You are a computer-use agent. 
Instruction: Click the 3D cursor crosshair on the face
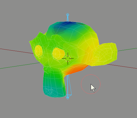[68, 58]
